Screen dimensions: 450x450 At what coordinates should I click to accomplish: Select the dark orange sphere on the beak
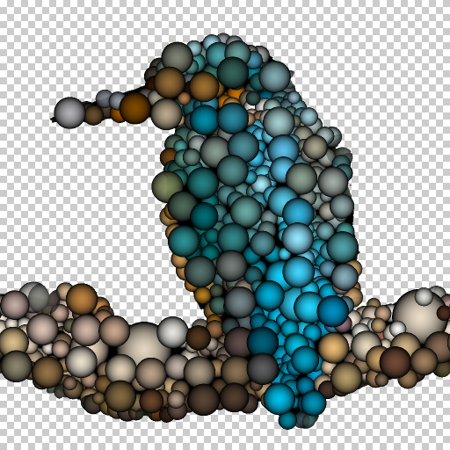click(x=135, y=108)
